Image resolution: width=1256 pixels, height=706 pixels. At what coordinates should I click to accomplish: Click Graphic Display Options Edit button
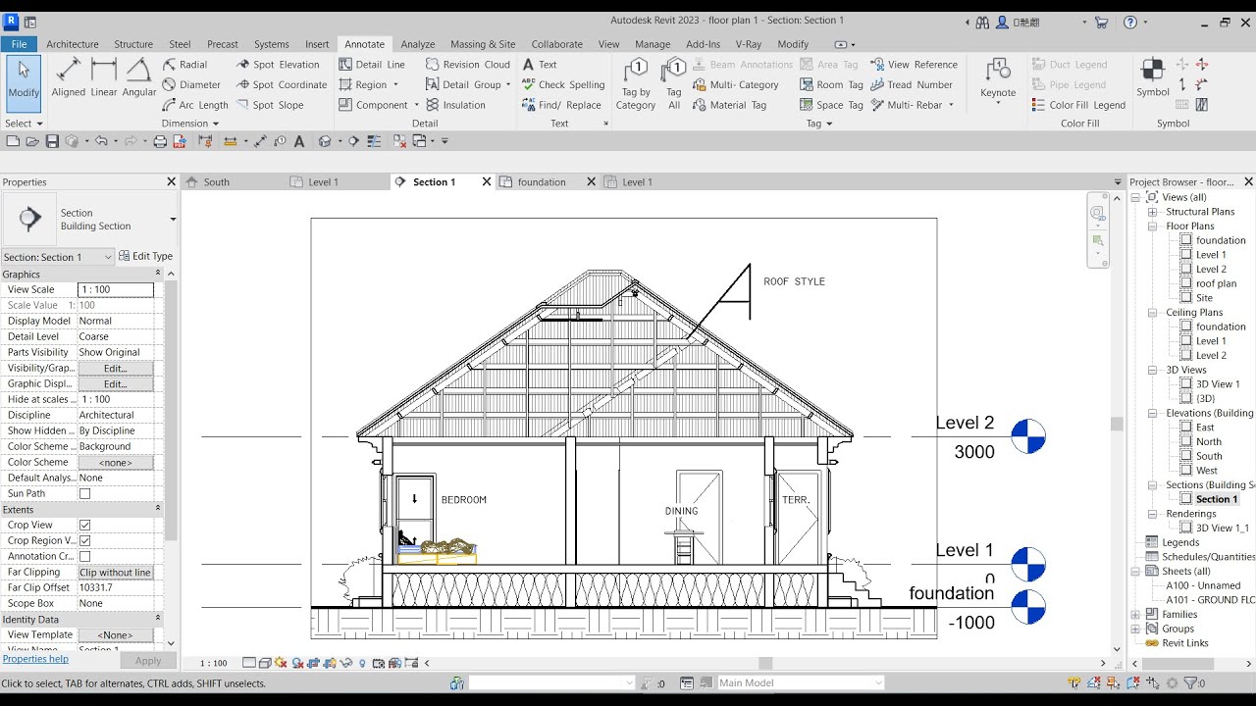116,384
